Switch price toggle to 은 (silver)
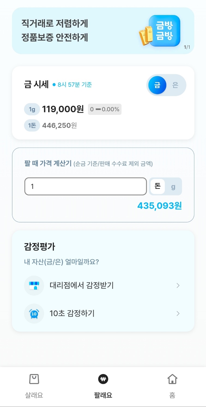 [x=175, y=85]
